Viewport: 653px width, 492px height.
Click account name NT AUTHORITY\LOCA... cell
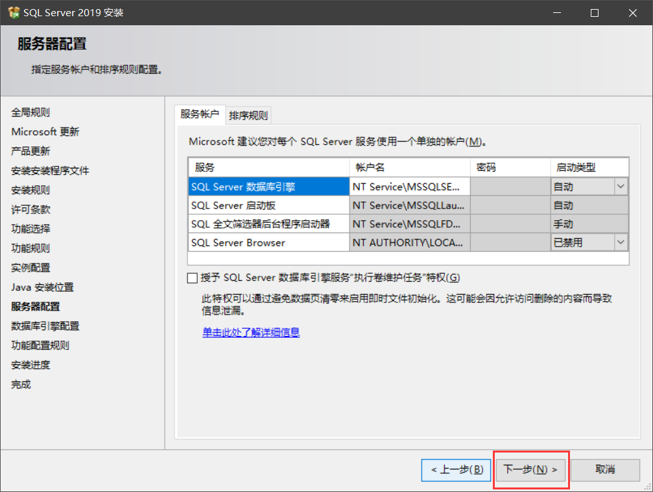click(410, 243)
